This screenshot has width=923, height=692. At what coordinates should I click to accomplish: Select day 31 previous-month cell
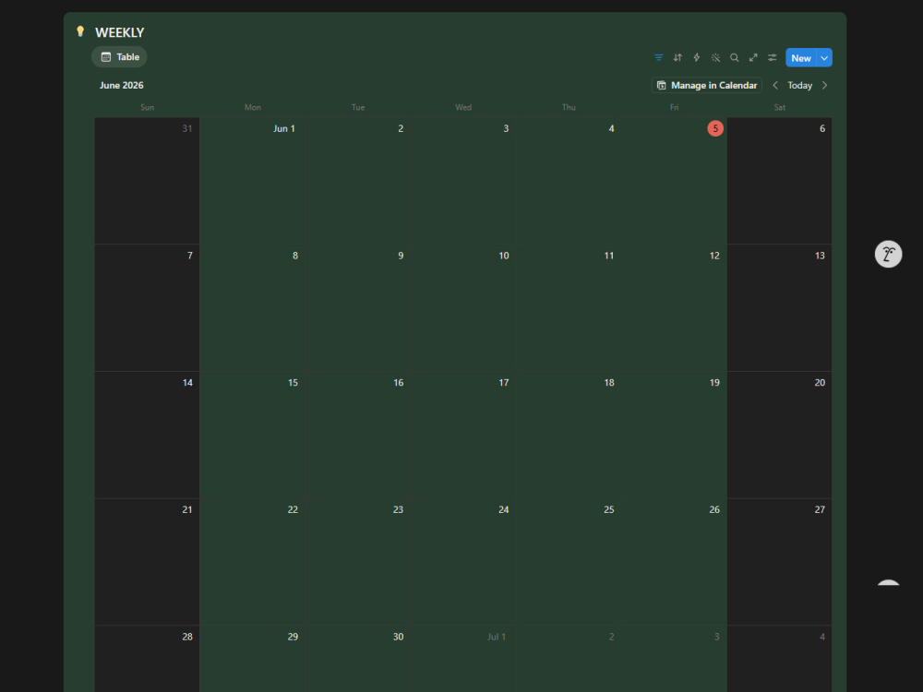[147, 181]
